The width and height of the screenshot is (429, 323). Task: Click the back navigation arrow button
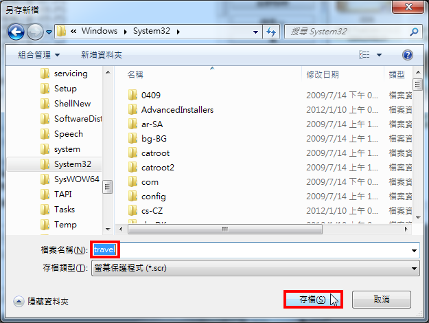pos(16,32)
